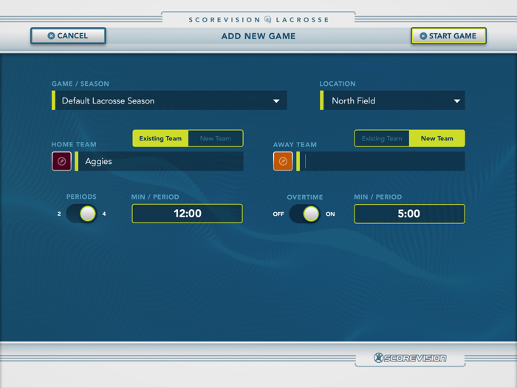Toggle the Periods switch between 2 and 4
517x388 pixels.
coord(81,214)
